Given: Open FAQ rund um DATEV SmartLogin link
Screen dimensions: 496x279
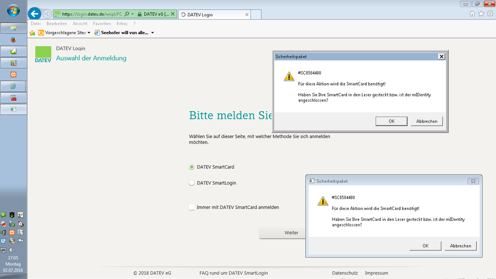Looking at the screenshot, I should click(x=234, y=273).
